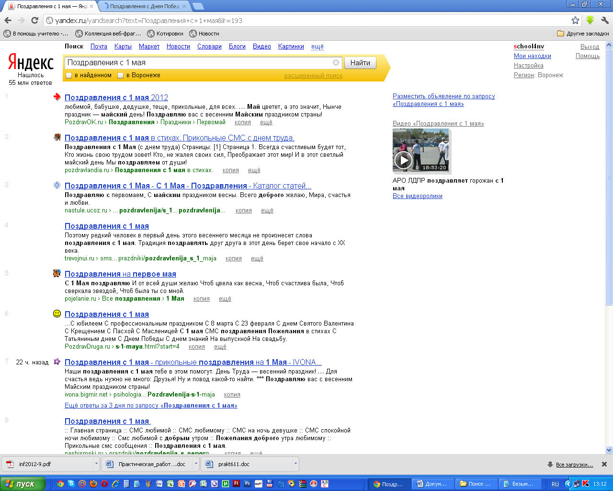Open Excel from the quick launch bar
The image size is (613, 491).
pos(170,484)
